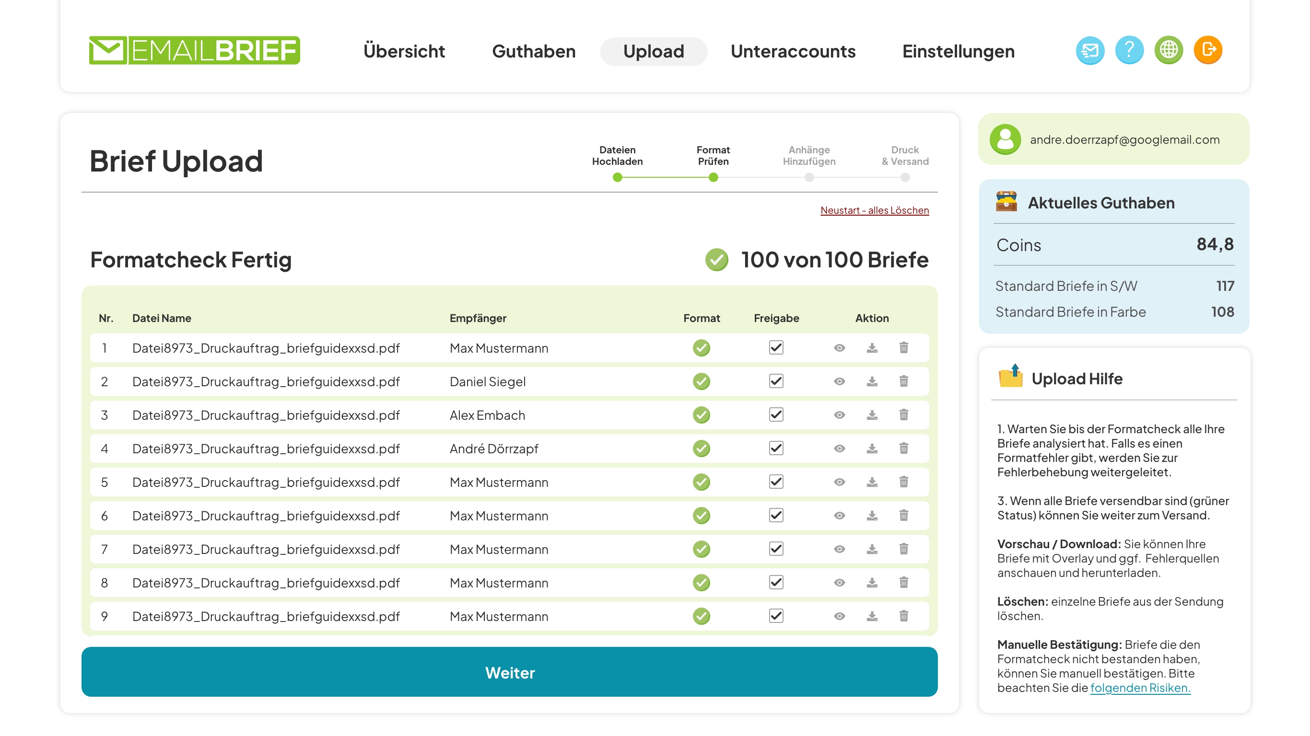This screenshot has height=736, width=1310.
Task: Preview letter 1 with the eye icon
Action: coord(839,348)
